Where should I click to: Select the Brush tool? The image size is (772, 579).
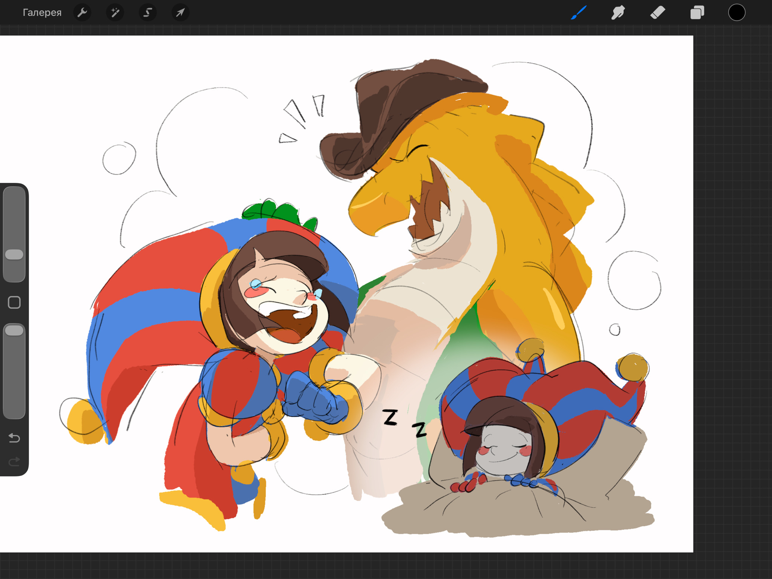tap(579, 12)
